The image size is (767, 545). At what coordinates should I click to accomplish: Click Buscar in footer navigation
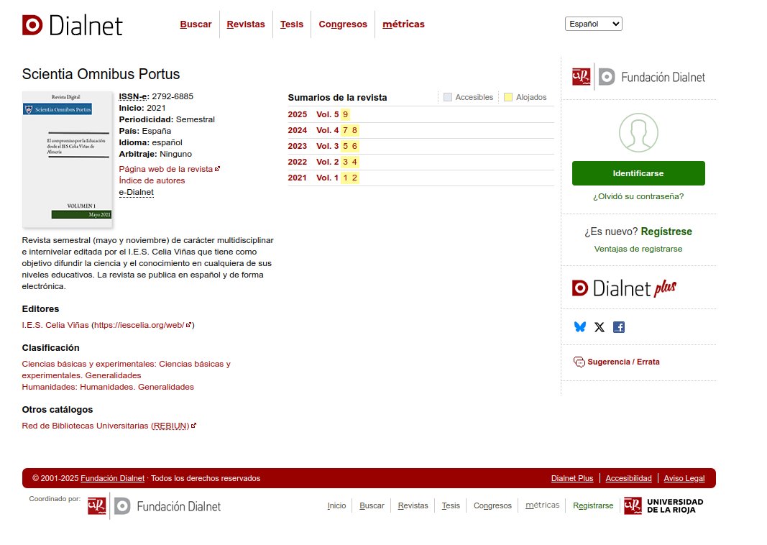[x=372, y=505]
